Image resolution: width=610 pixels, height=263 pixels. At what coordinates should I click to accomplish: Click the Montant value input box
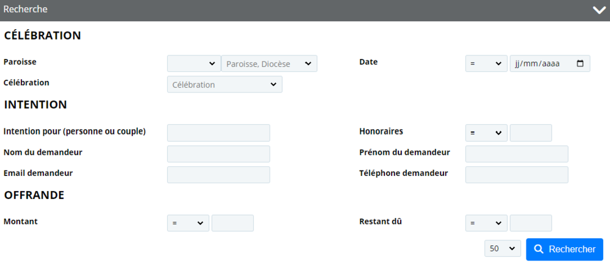pyautogui.click(x=232, y=223)
